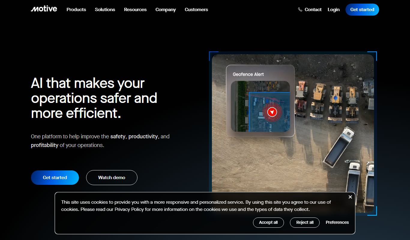Click the blue dot marker on the loader vehicle
The height and width of the screenshot is (240, 410).
(336, 98)
